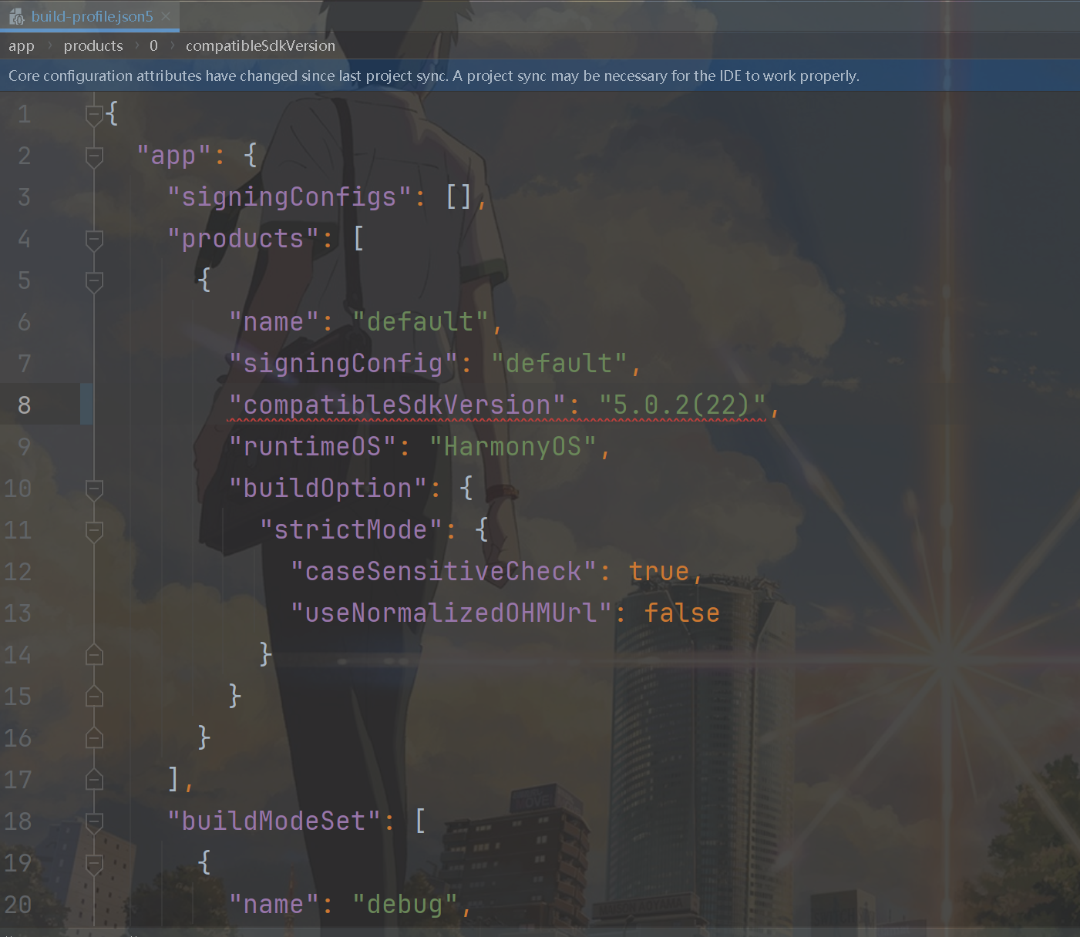1080x937 pixels.
Task: Click the compatibleSdkVersion breadcrumb
Action: (x=260, y=46)
